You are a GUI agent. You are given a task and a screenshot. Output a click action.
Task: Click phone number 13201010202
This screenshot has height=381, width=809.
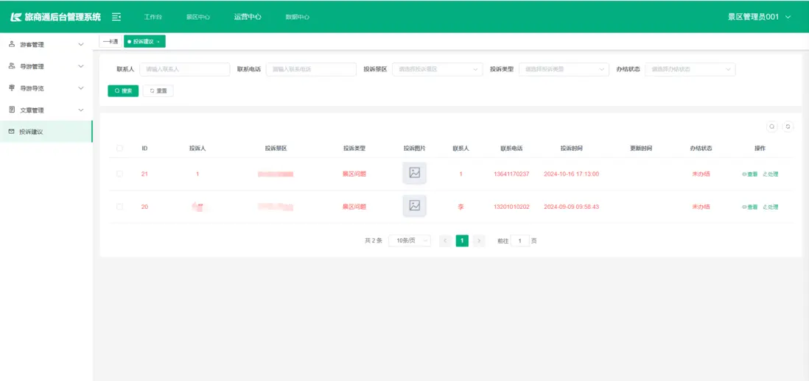click(511, 207)
